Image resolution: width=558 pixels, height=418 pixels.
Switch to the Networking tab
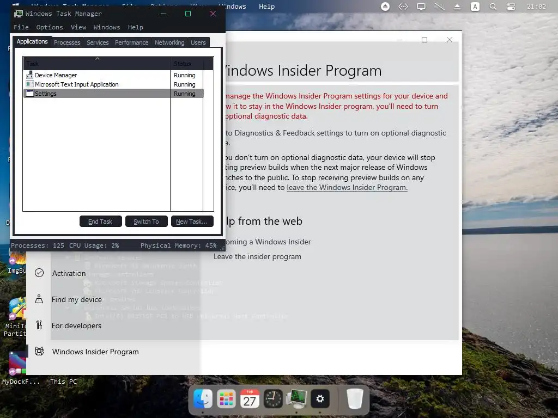pos(169,42)
